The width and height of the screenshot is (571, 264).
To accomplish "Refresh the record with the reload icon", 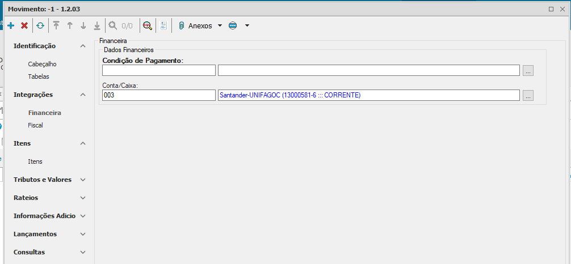I will 40,25.
